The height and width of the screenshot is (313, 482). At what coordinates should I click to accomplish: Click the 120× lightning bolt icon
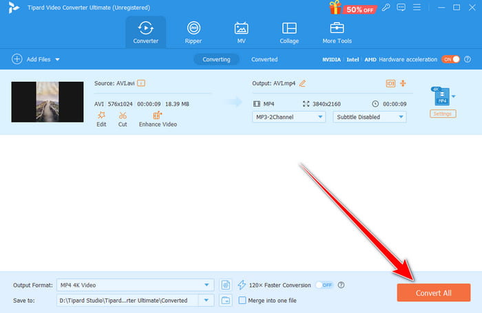coord(242,285)
